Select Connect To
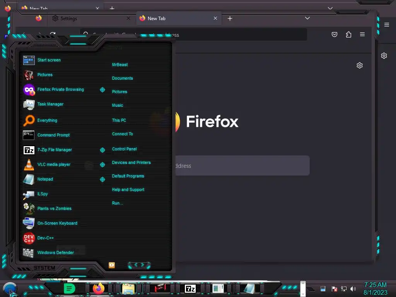The height and width of the screenshot is (297, 396). click(x=123, y=134)
